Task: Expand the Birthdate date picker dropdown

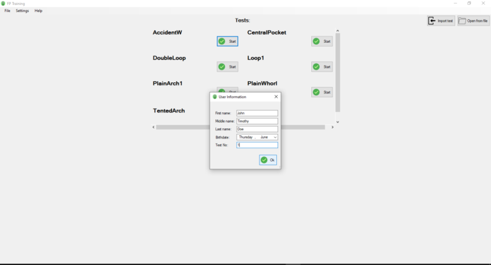Action: pyautogui.click(x=275, y=137)
